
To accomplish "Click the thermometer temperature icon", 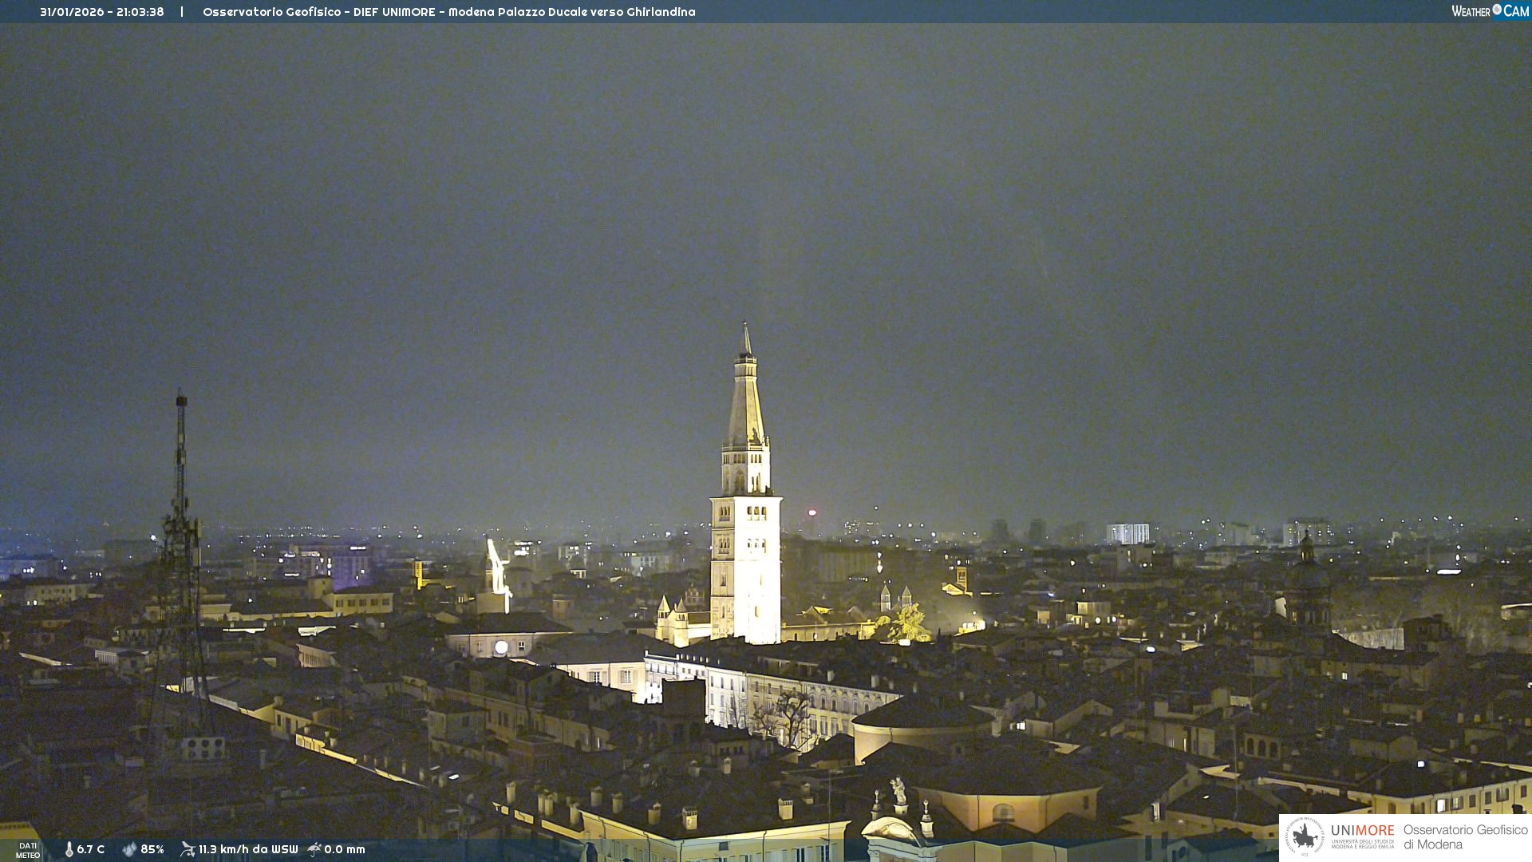I will click(x=69, y=849).
